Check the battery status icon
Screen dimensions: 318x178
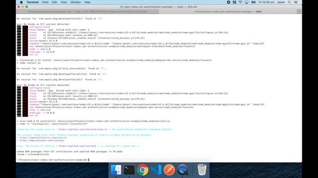pos(253,2)
